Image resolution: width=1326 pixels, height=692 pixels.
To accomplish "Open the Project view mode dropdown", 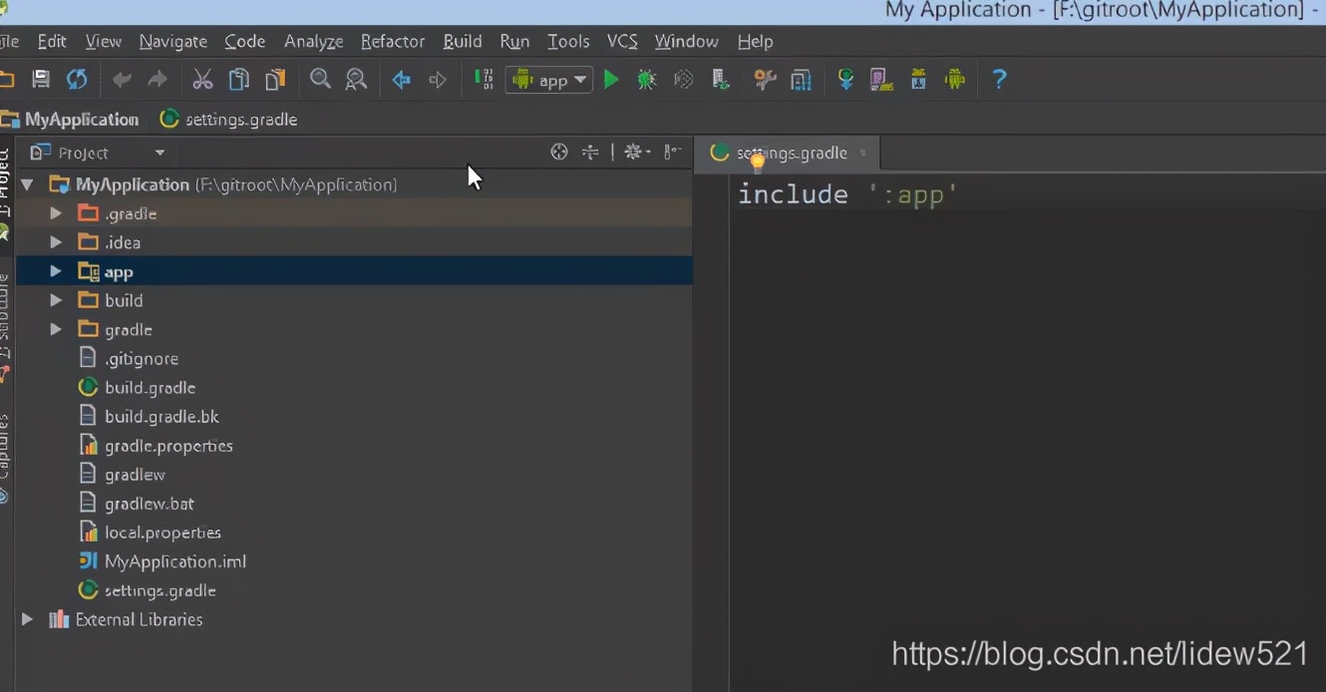I will pos(97,152).
